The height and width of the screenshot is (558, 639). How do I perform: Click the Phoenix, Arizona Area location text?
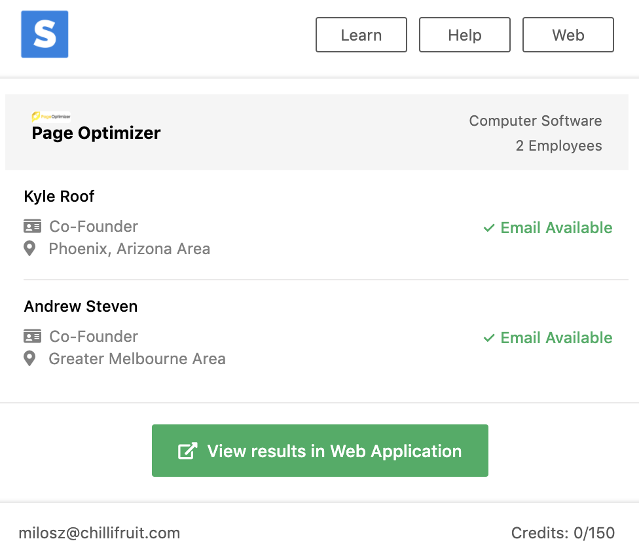coord(129,249)
